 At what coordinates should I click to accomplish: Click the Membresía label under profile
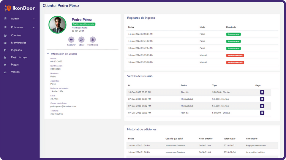point(93,45)
